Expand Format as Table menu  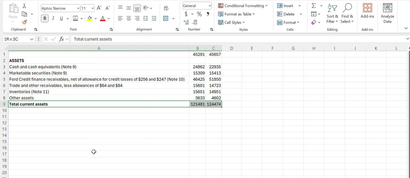(x=237, y=14)
